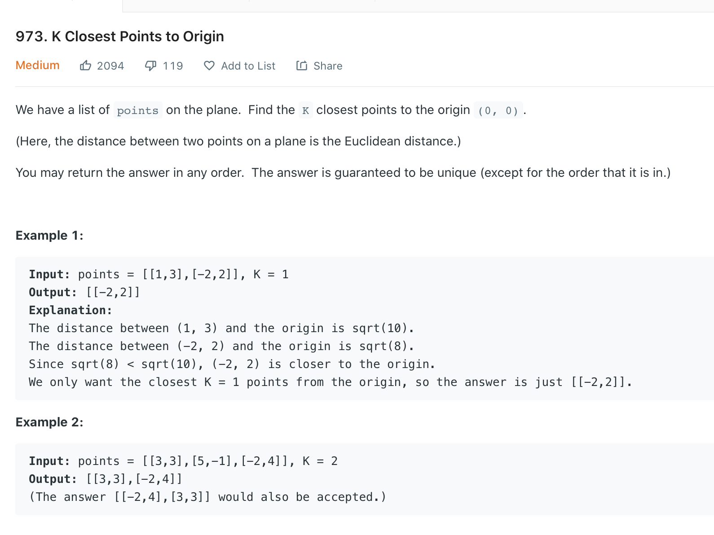The height and width of the screenshot is (535, 714).
Task: Click the Example 1 heading
Action: pyautogui.click(x=49, y=235)
